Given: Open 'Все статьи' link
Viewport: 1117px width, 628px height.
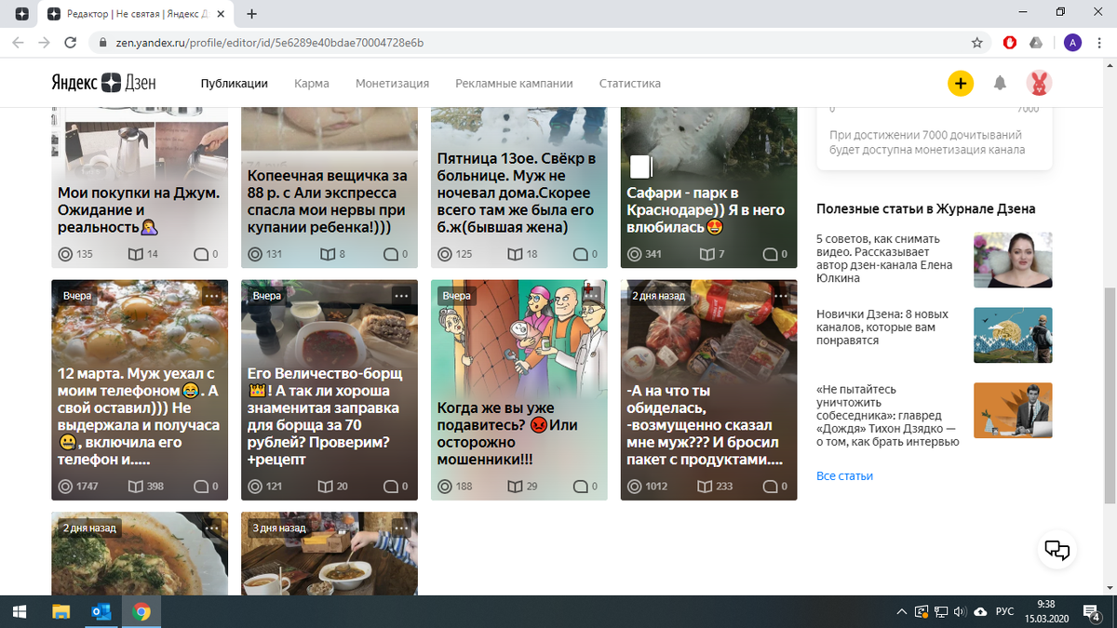Looking at the screenshot, I should click(x=844, y=475).
